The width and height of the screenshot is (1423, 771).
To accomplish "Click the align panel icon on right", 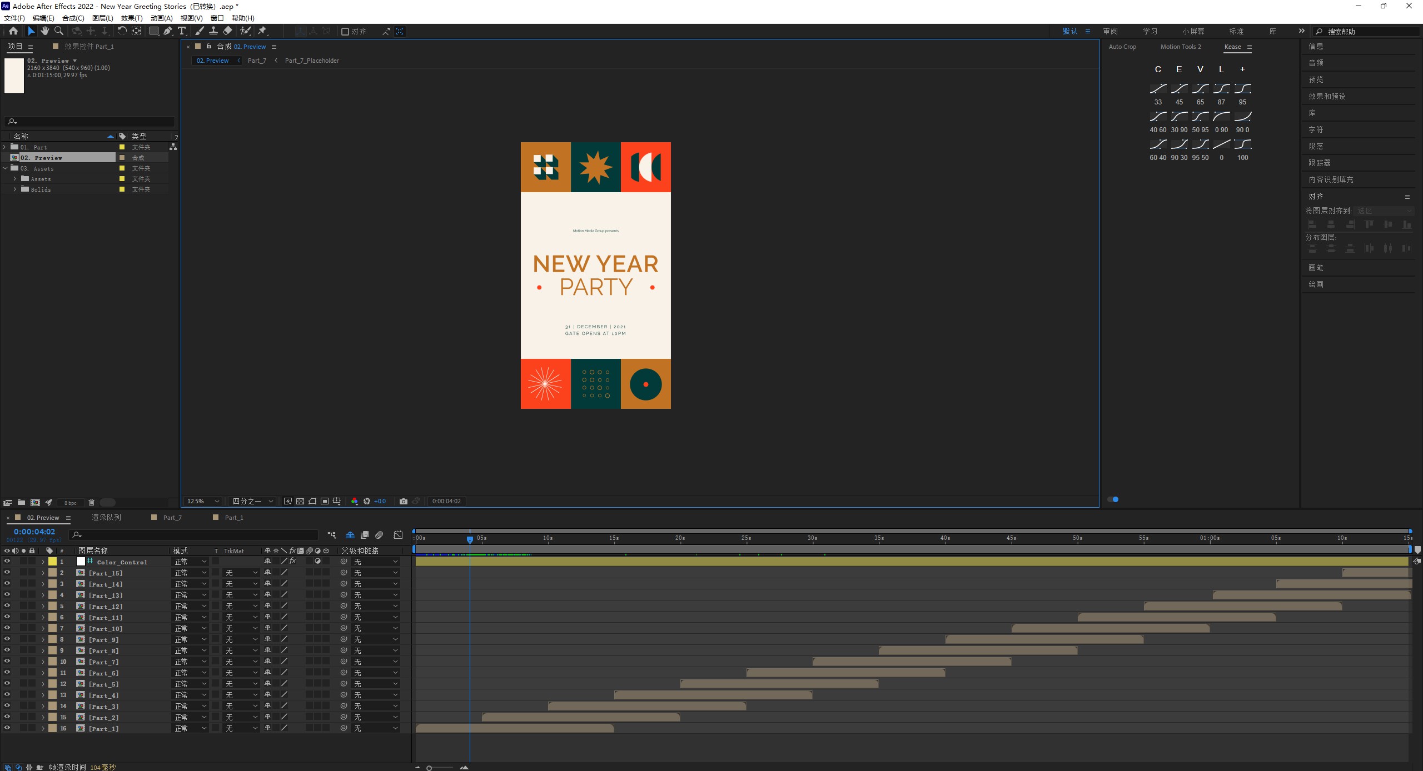I will coord(1315,196).
